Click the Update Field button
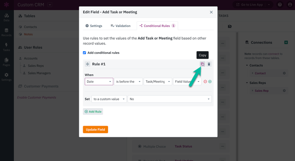295x161 pixels. (95, 129)
